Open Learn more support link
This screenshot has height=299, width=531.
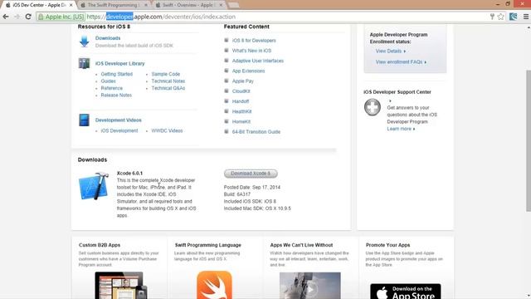401,129
